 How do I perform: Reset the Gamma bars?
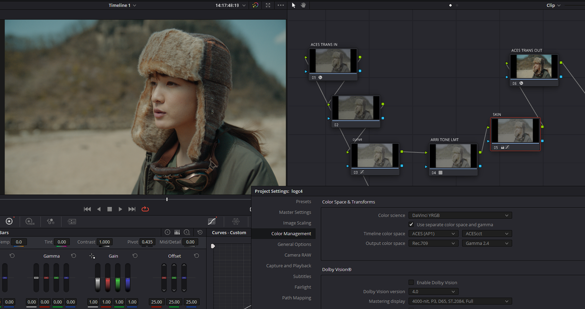pos(74,256)
